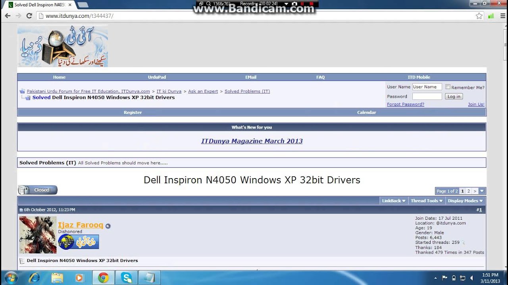Image resolution: width=508 pixels, height=285 pixels.
Task: Open ITDunya Magazine March 2013 link
Action: (252, 141)
